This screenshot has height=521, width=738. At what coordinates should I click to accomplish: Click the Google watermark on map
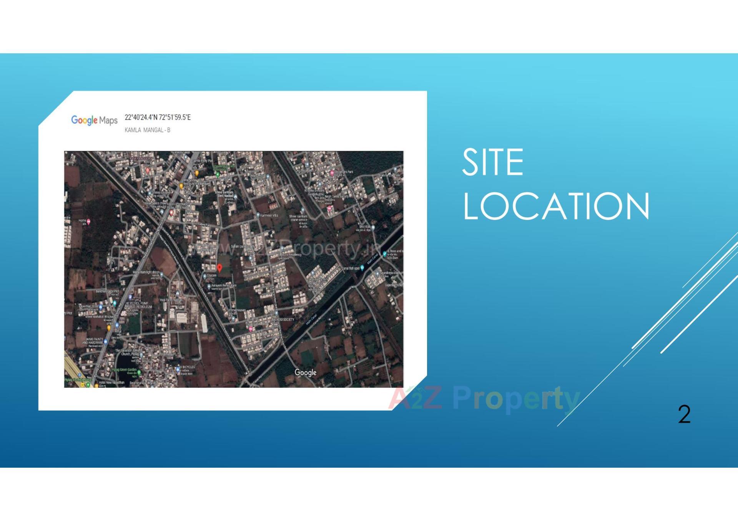click(x=306, y=372)
